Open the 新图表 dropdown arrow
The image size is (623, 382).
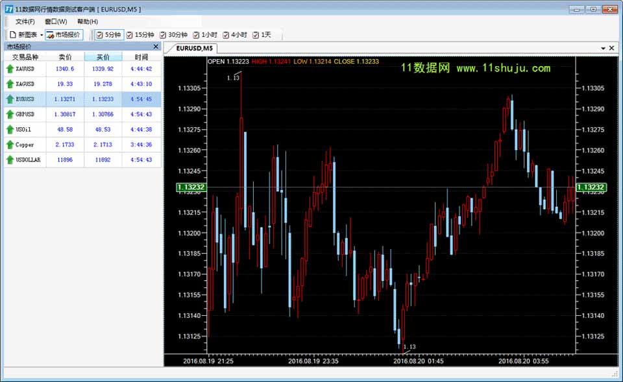point(42,35)
